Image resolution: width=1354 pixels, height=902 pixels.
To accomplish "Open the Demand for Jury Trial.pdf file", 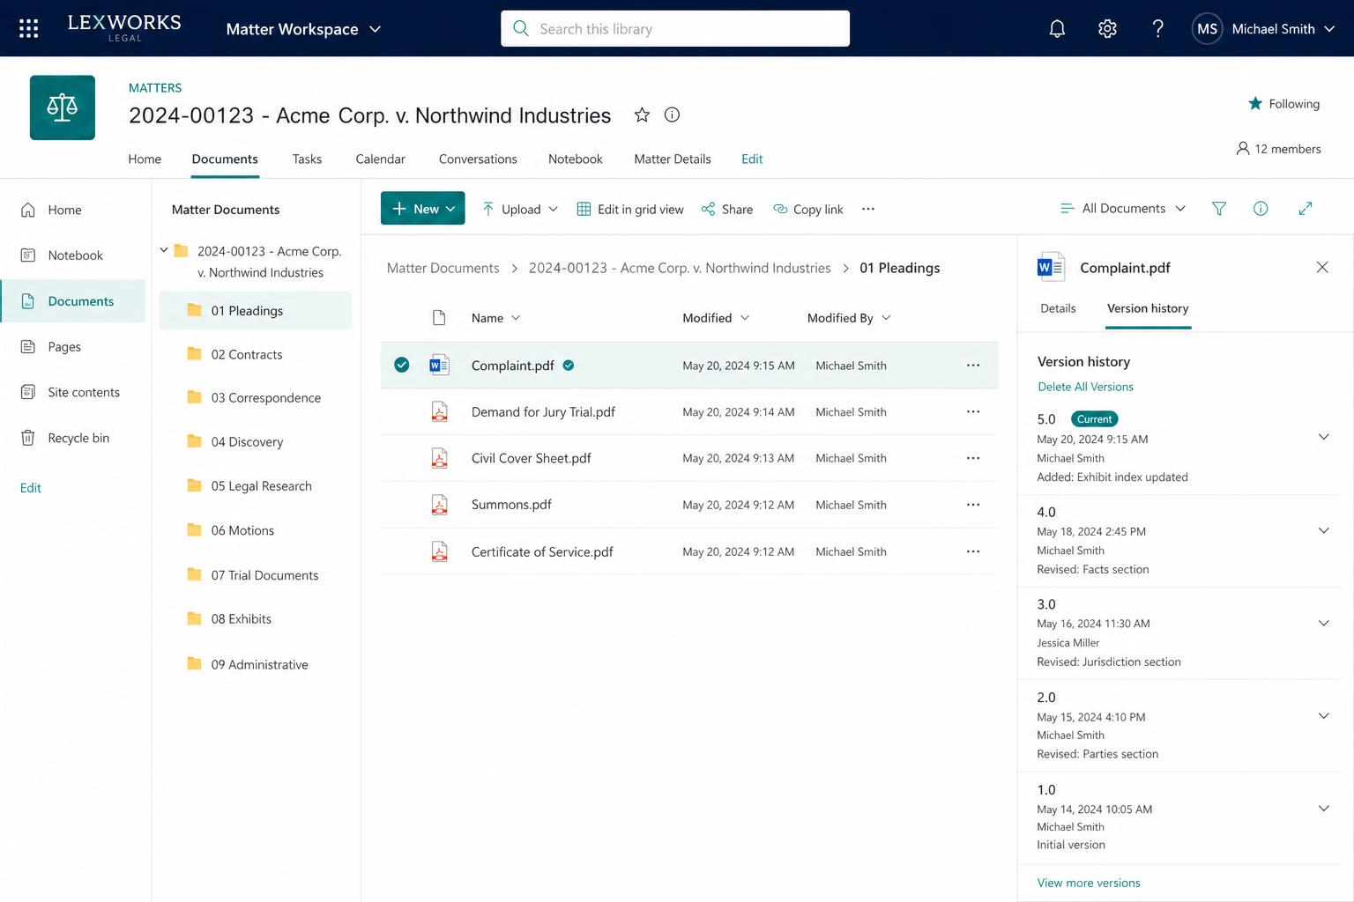I will pos(543,411).
